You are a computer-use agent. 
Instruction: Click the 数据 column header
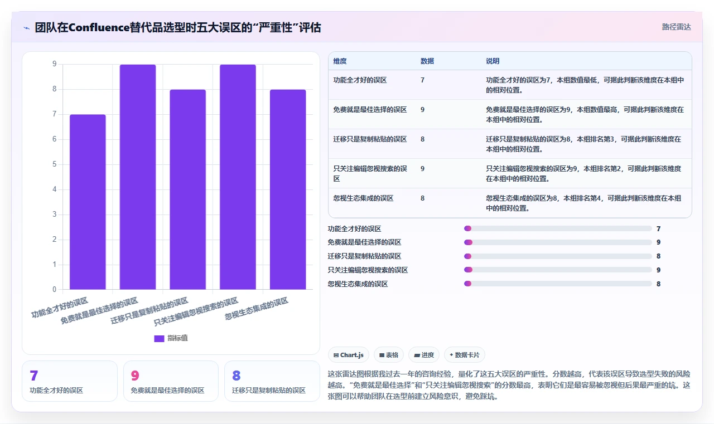click(427, 61)
